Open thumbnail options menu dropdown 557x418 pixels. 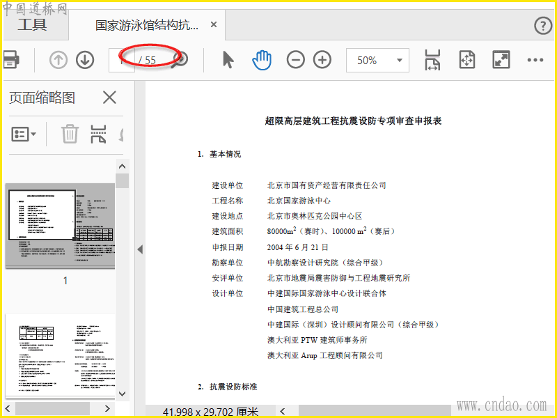[x=24, y=134]
